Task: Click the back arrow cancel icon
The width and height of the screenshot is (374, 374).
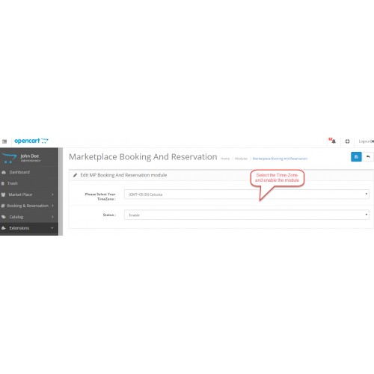Action: (x=368, y=157)
